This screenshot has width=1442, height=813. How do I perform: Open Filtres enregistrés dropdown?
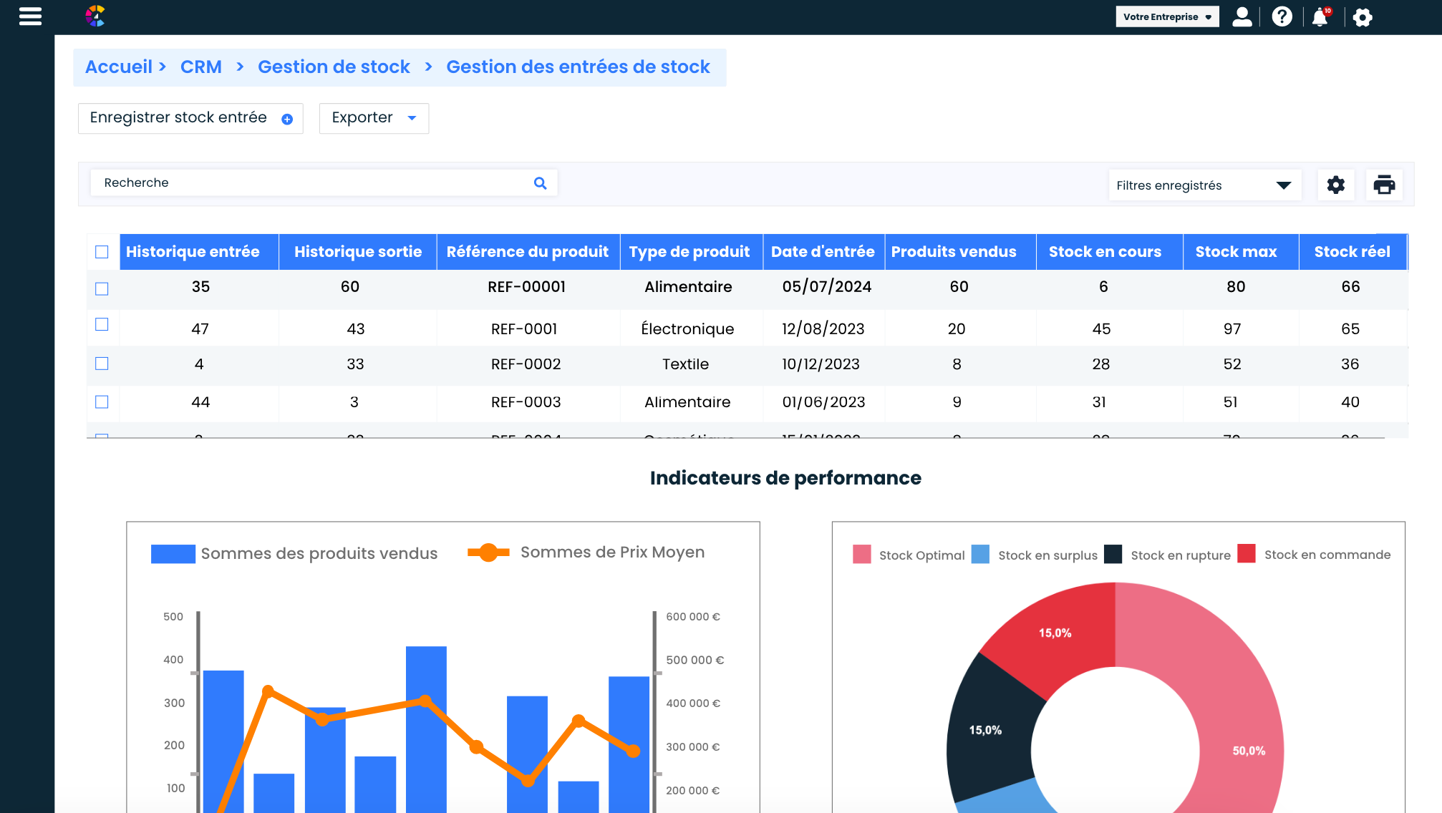pyautogui.click(x=1204, y=185)
